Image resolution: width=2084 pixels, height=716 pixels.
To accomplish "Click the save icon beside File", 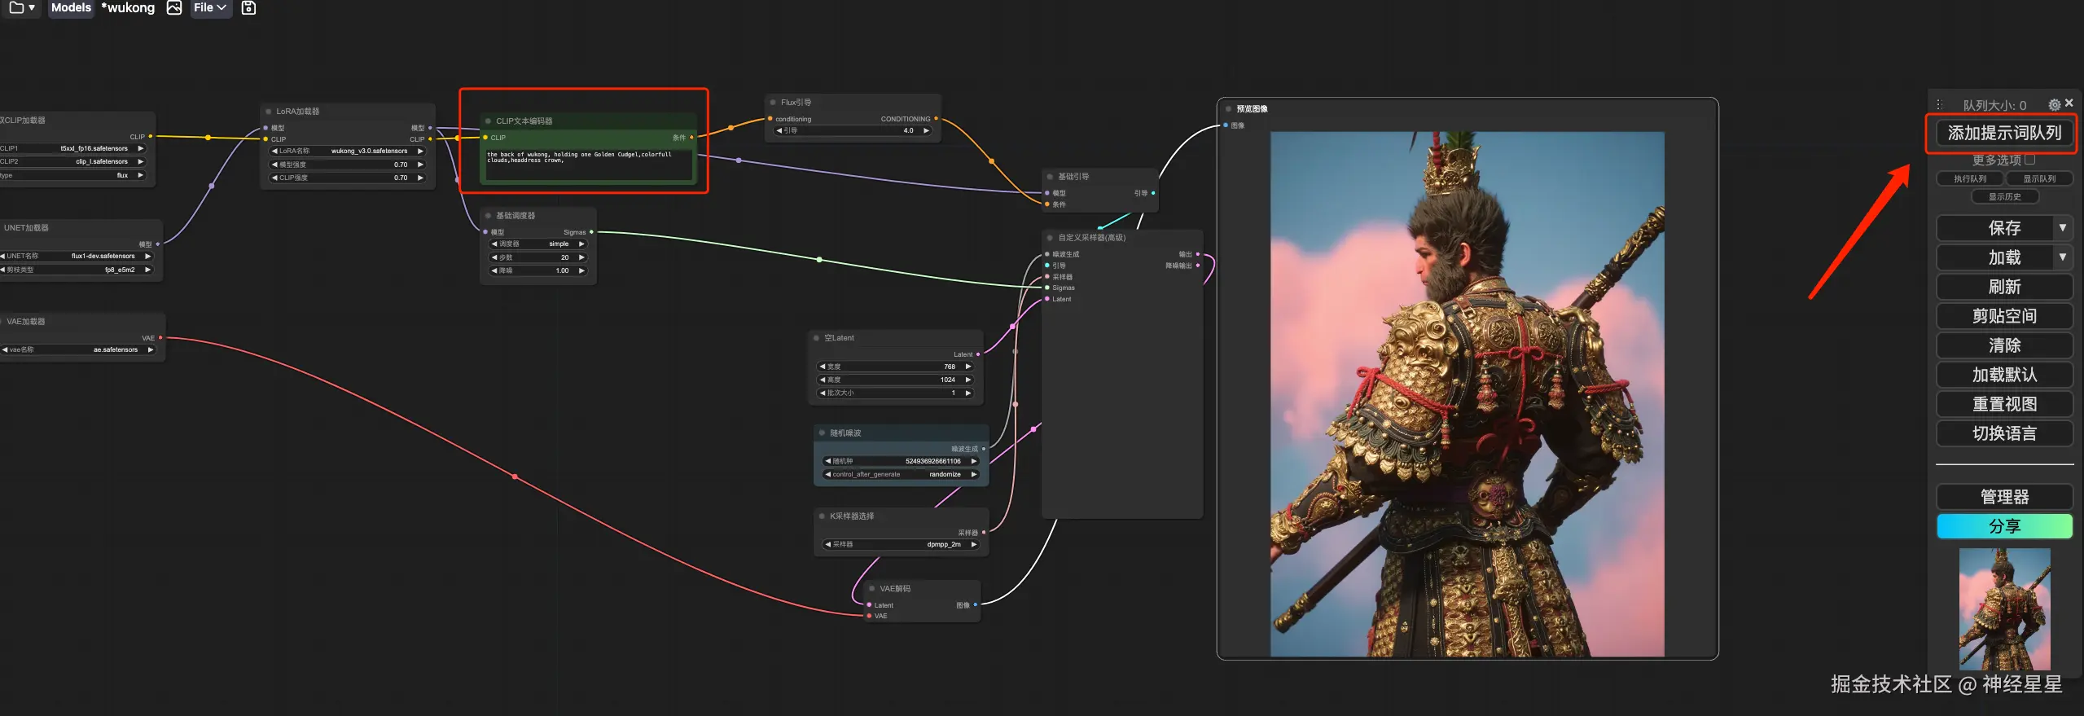I will [249, 7].
